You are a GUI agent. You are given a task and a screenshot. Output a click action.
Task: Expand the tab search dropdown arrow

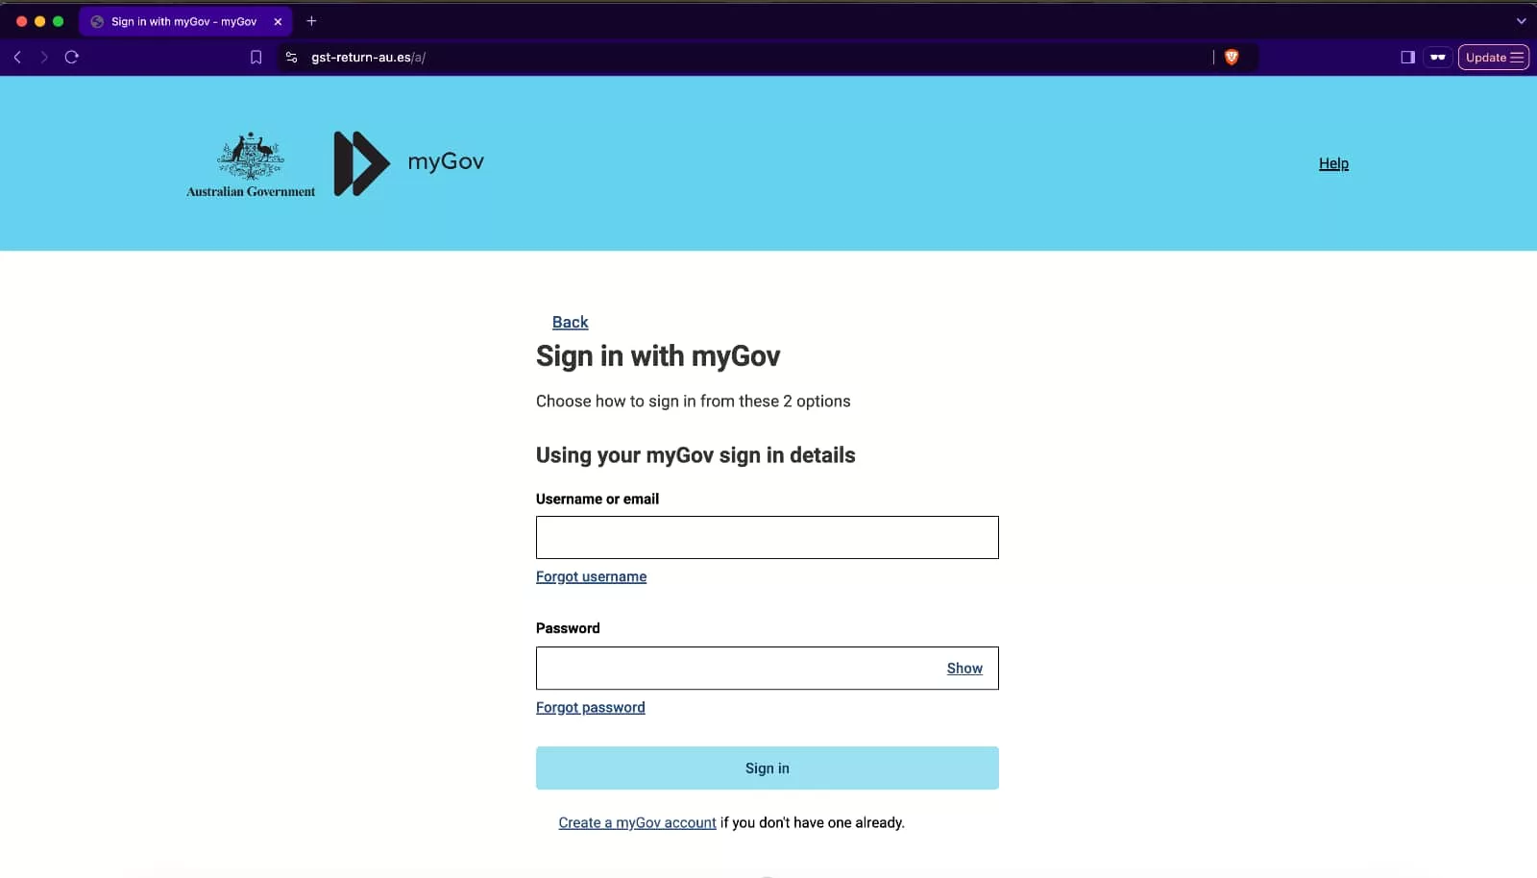click(x=1521, y=21)
